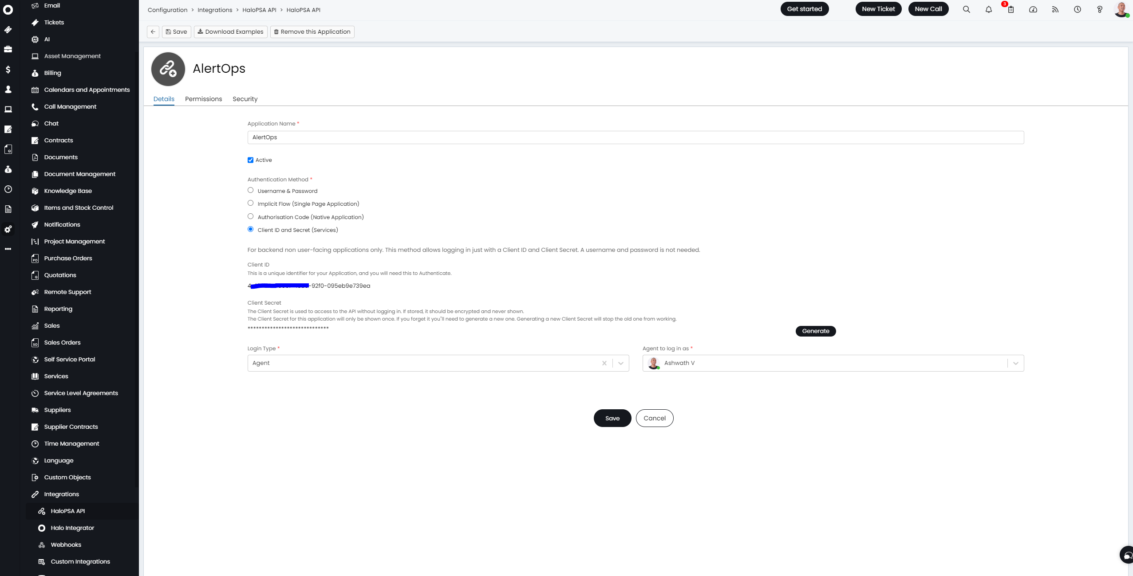Open the Agent to log in as dropdown

(1015, 363)
